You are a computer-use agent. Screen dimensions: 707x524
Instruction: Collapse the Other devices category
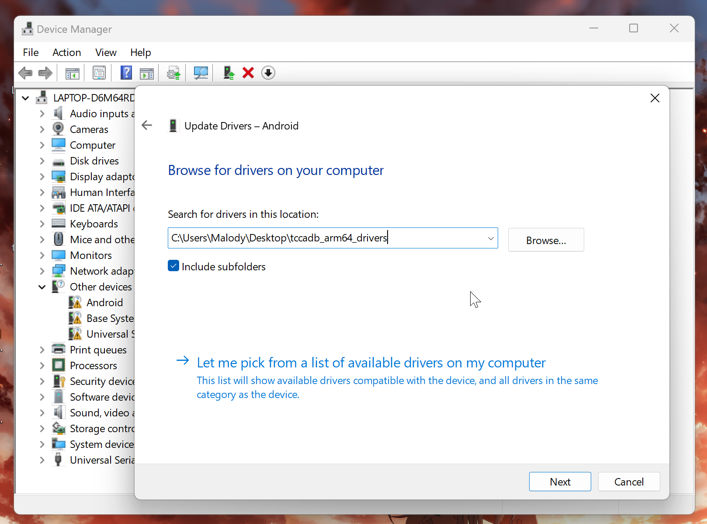42,287
